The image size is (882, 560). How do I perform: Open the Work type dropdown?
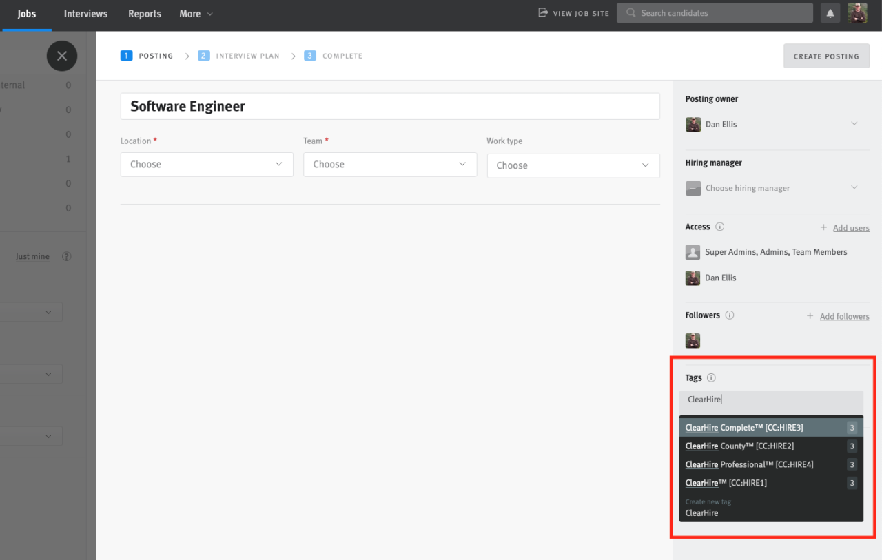click(x=573, y=165)
